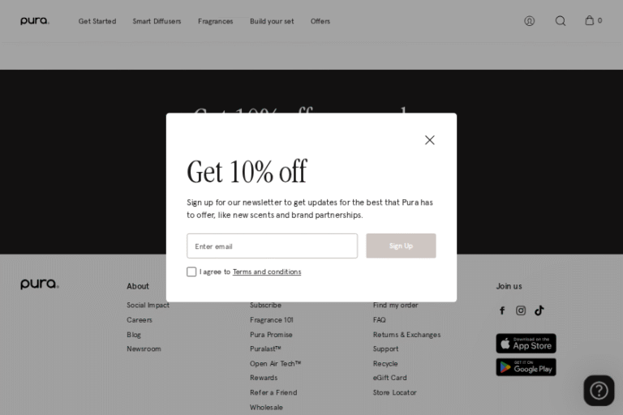Open the Smart Diffusers menu
This screenshot has width=623, height=415.
(157, 21)
